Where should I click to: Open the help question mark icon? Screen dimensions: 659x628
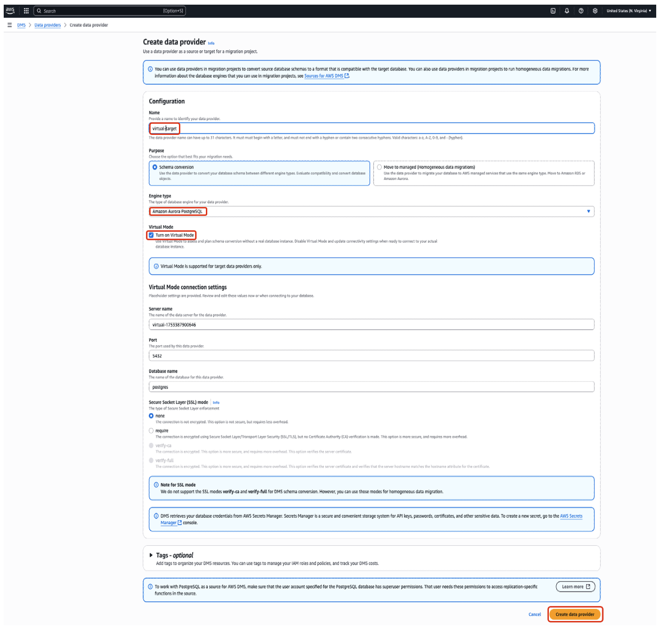581,11
